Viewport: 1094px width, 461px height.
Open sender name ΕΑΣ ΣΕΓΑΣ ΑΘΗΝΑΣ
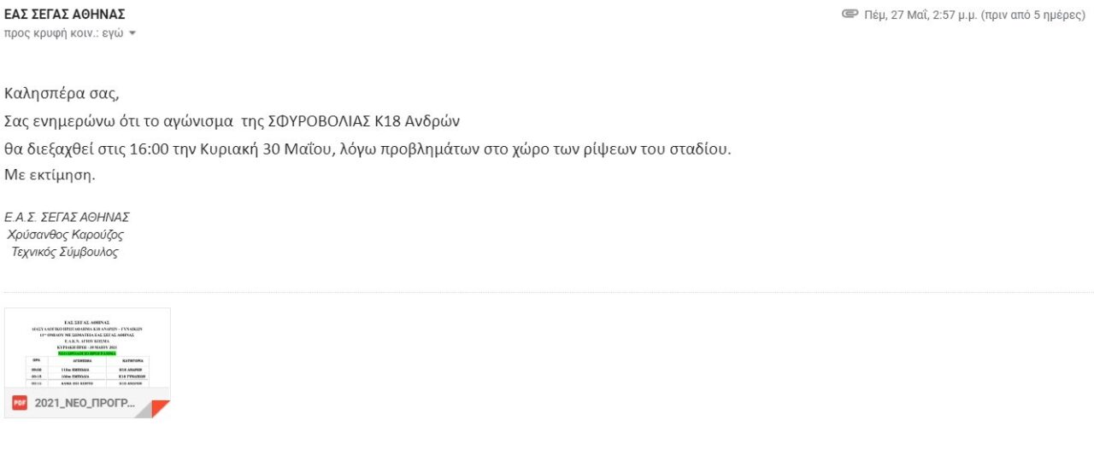[65, 15]
